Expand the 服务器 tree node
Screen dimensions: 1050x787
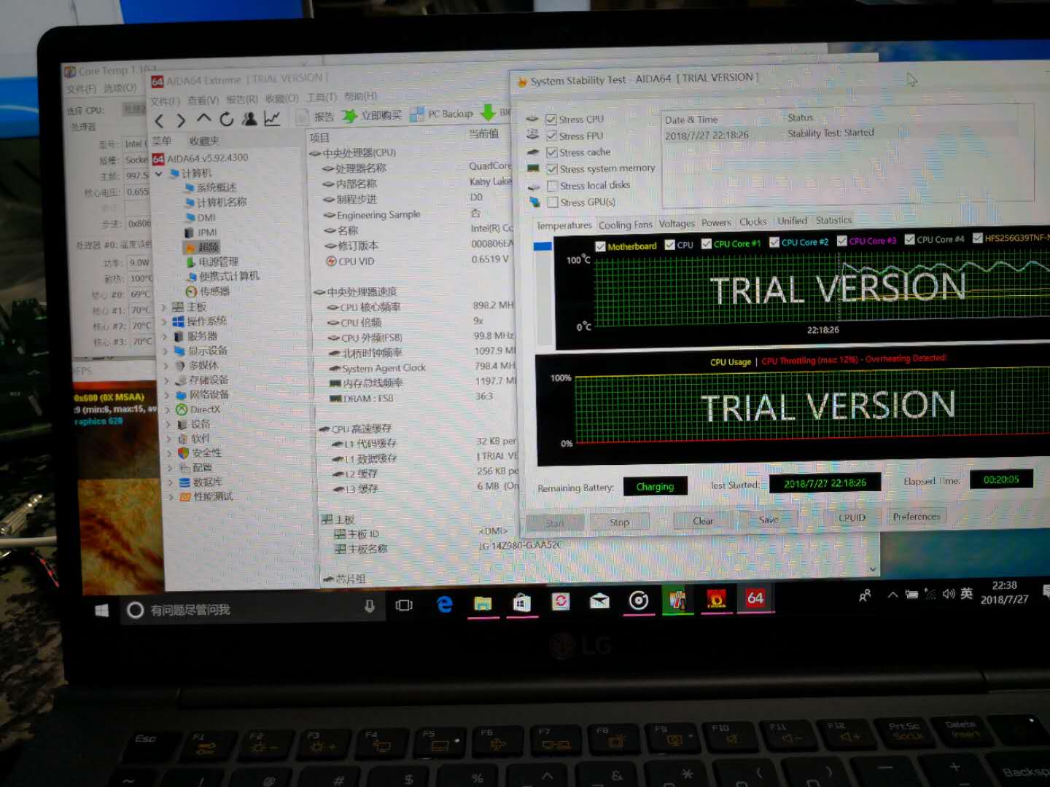pyautogui.click(x=165, y=337)
